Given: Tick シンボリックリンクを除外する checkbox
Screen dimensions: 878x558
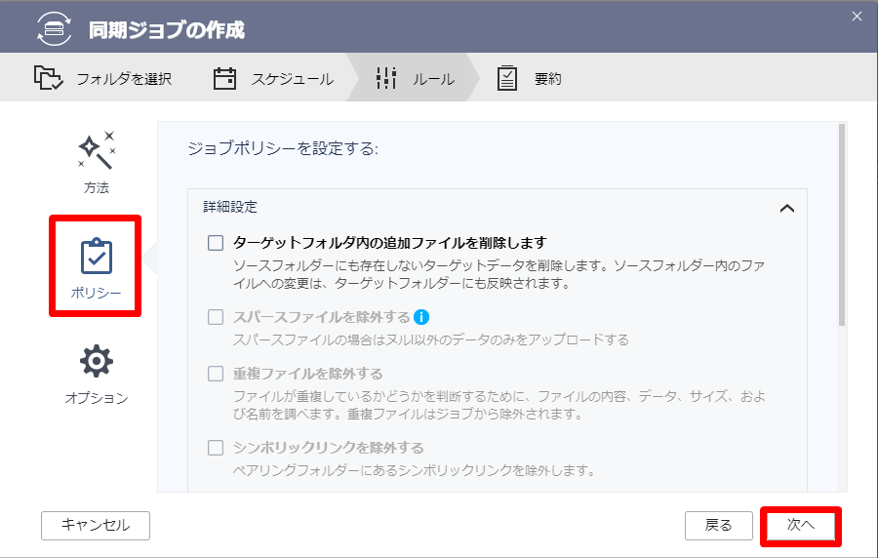Looking at the screenshot, I should (216, 448).
